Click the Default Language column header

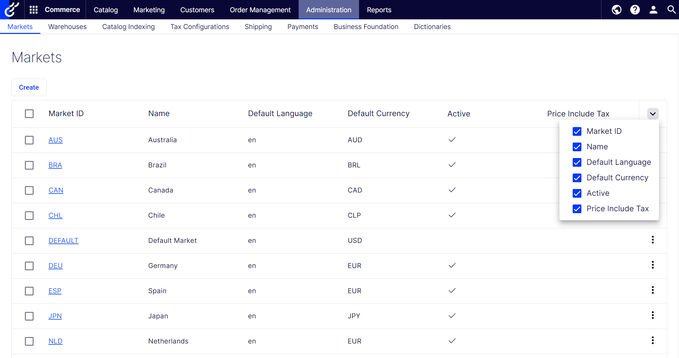coord(280,114)
